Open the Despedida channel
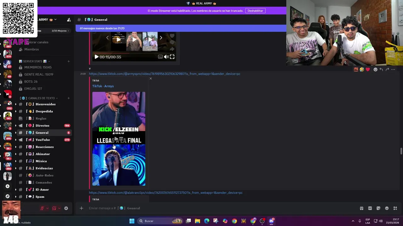This screenshot has width=403, height=226. (x=44, y=111)
